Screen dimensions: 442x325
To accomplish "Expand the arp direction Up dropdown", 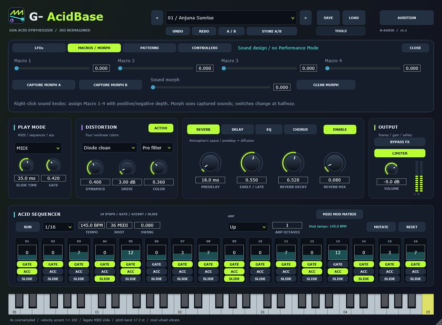I will (x=248, y=227).
